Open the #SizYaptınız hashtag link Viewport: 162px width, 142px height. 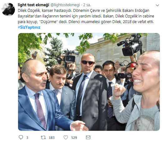pyautogui.click(x=29, y=27)
